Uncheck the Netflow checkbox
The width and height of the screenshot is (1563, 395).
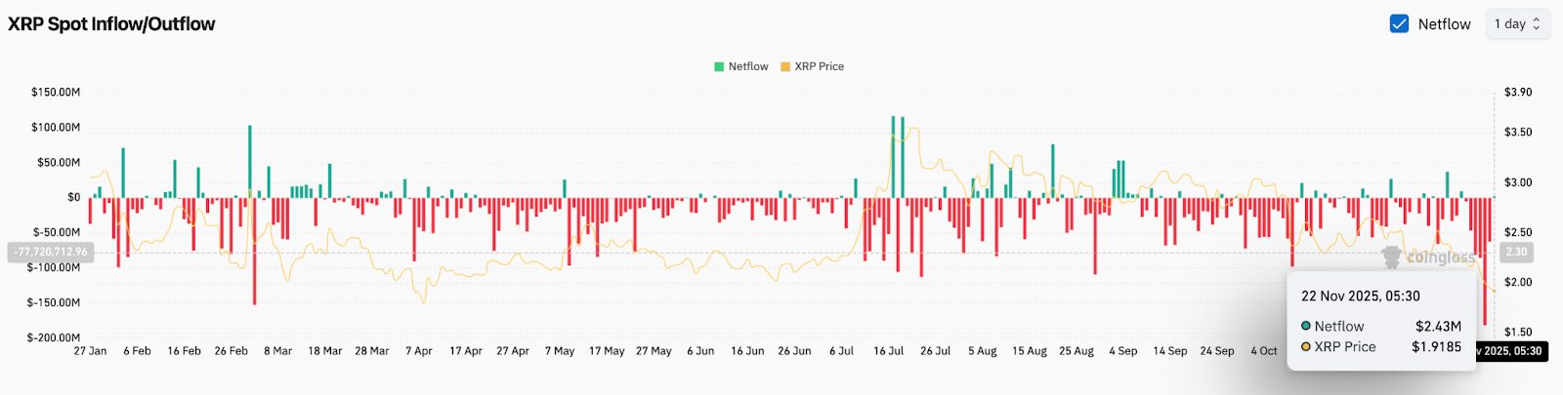1399,24
